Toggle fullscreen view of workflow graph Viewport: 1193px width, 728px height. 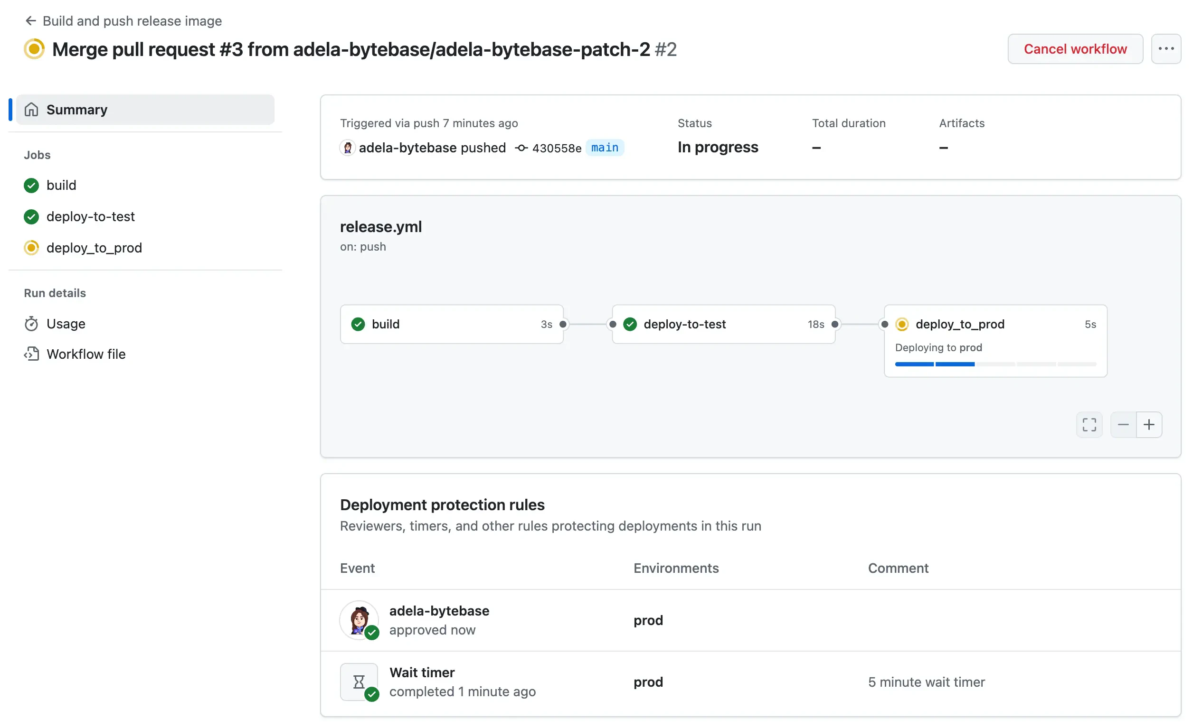tap(1089, 425)
